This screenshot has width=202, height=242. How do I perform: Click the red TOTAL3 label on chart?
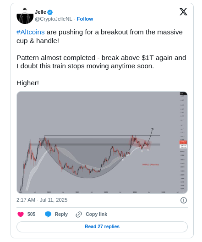click(151, 165)
